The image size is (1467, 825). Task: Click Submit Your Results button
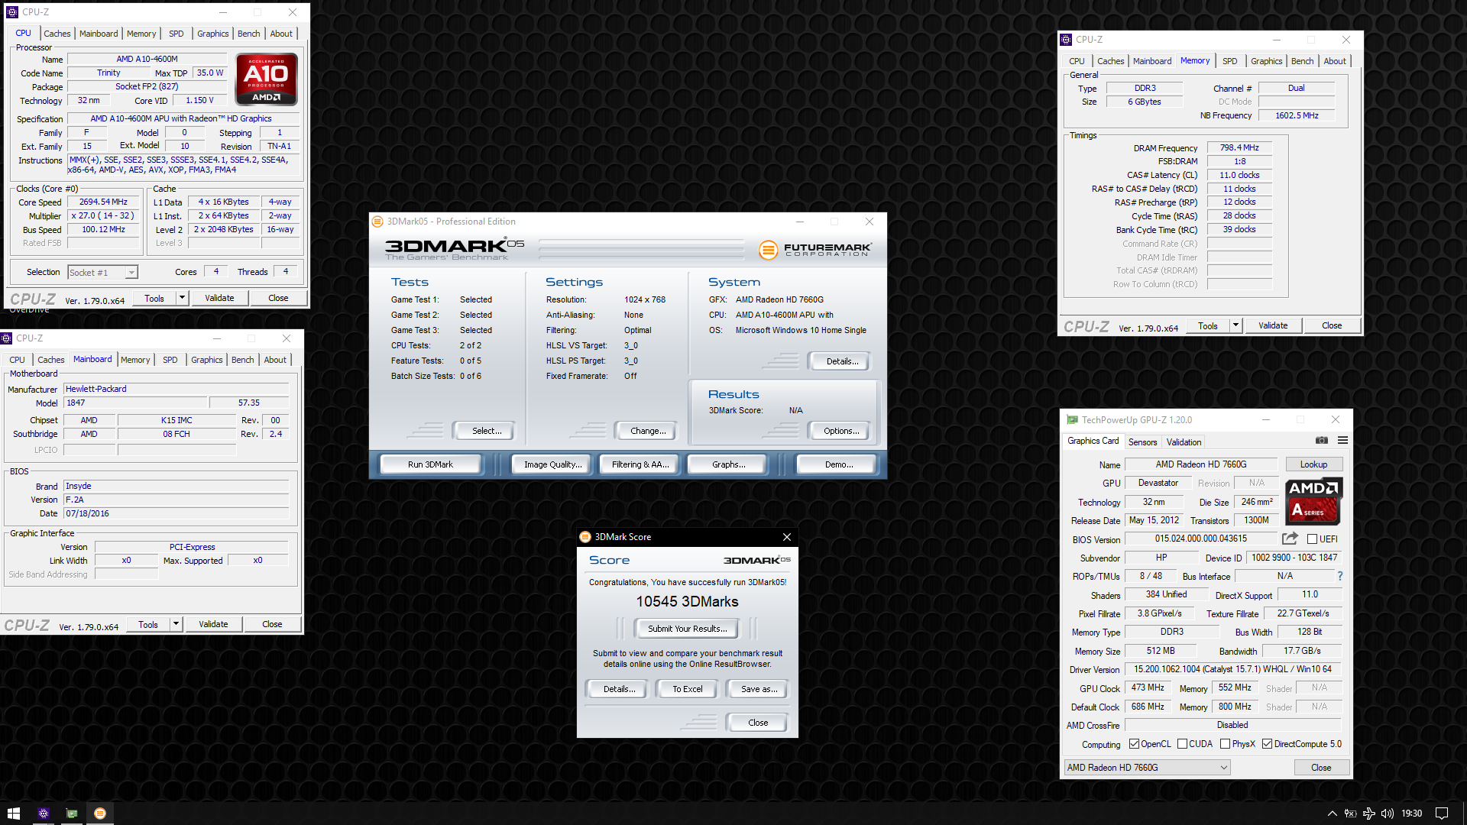[x=687, y=629]
